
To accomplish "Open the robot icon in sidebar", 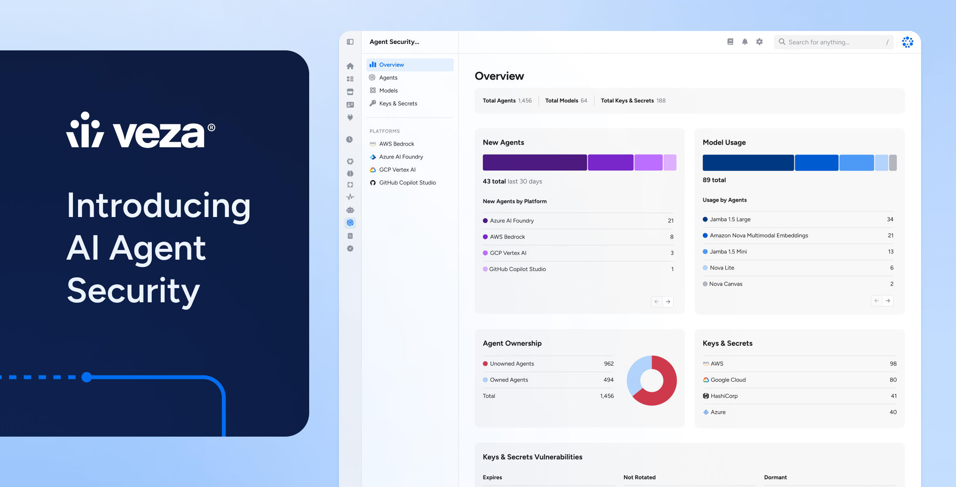I will pos(350,210).
